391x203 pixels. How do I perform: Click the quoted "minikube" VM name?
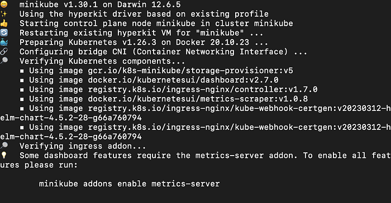pyautogui.click(x=220, y=33)
